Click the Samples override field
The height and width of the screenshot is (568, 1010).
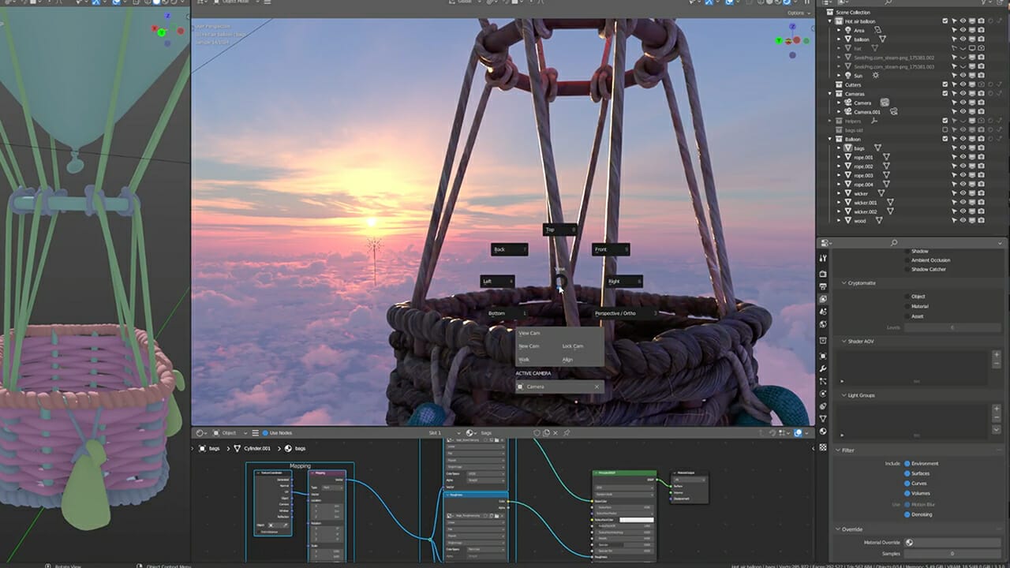952,554
